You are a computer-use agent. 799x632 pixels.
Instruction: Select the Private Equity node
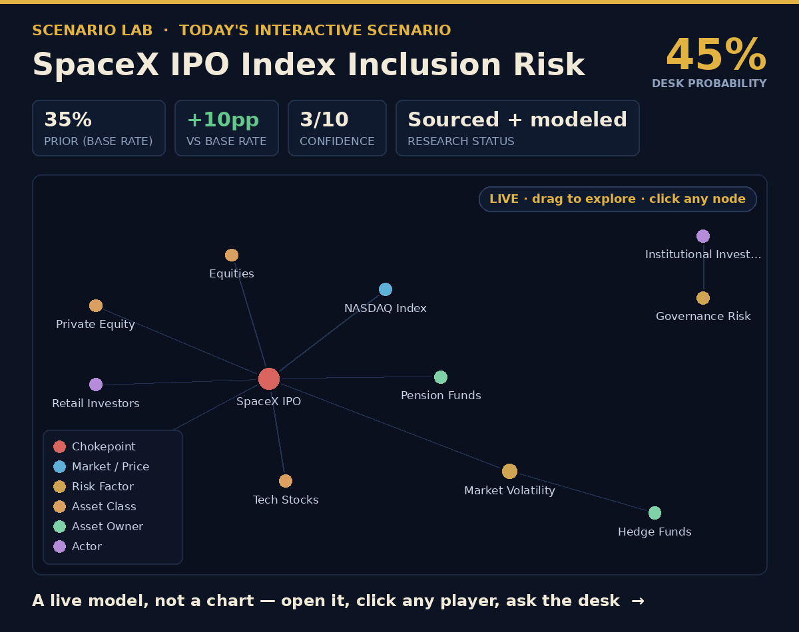[x=96, y=306]
